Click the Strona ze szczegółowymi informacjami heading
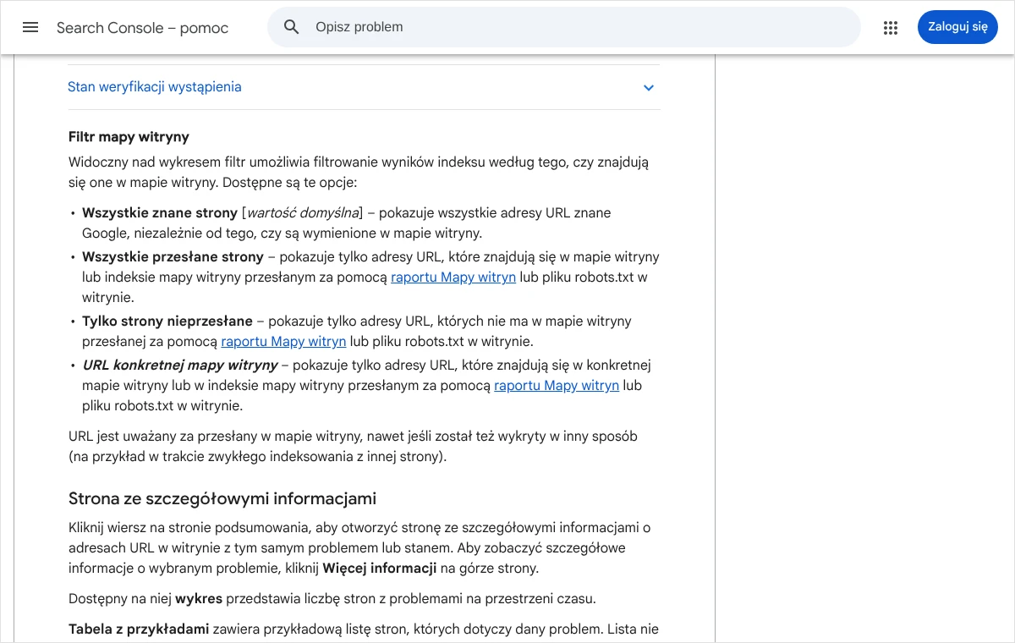The width and height of the screenshot is (1015, 643). click(x=222, y=498)
